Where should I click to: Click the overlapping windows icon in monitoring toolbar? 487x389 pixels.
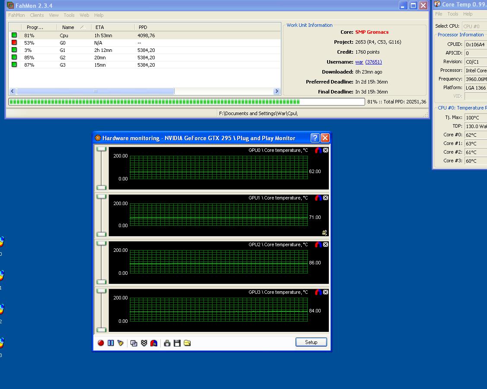click(134, 343)
